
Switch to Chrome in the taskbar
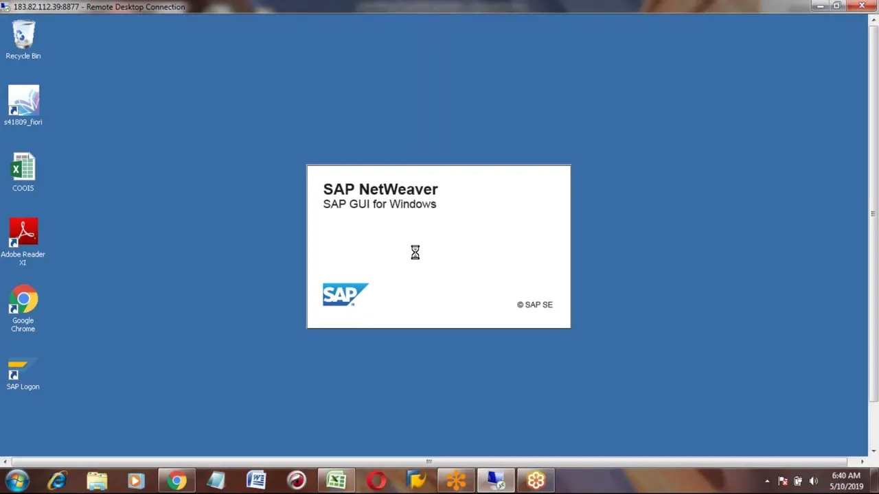tap(176, 481)
